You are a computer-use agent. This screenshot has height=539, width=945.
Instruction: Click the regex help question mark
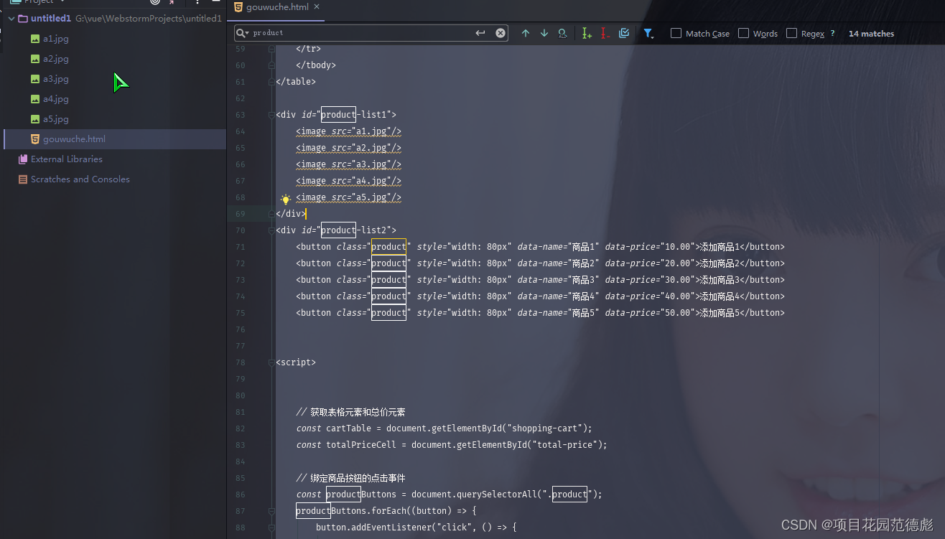pos(832,33)
